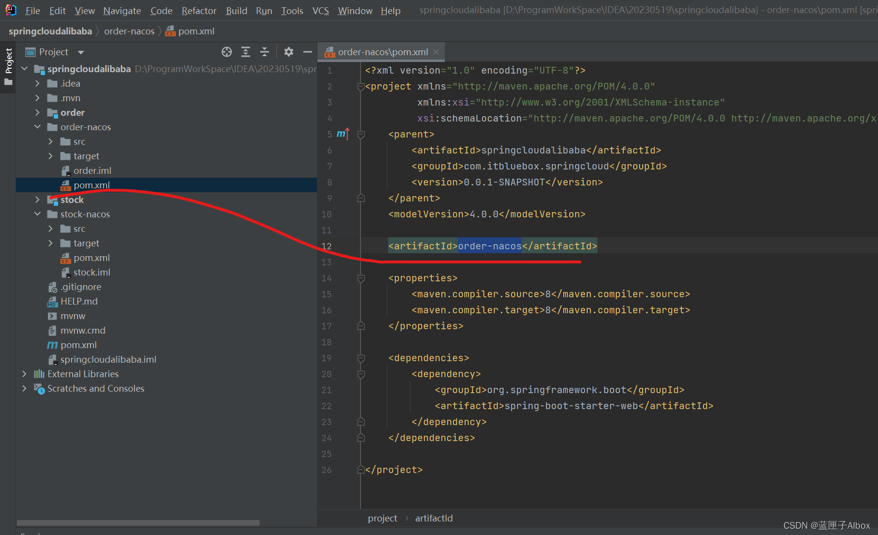This screenshot has height=535, width=878.
Task: Click the IntelliJ IDEA logo icon
Action: click(x=11, y=10)
